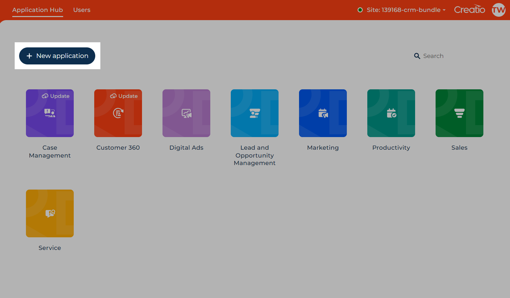This screenshot has height=298, width=510.
Task: Click the Service label text
Action: coord(50,248)
